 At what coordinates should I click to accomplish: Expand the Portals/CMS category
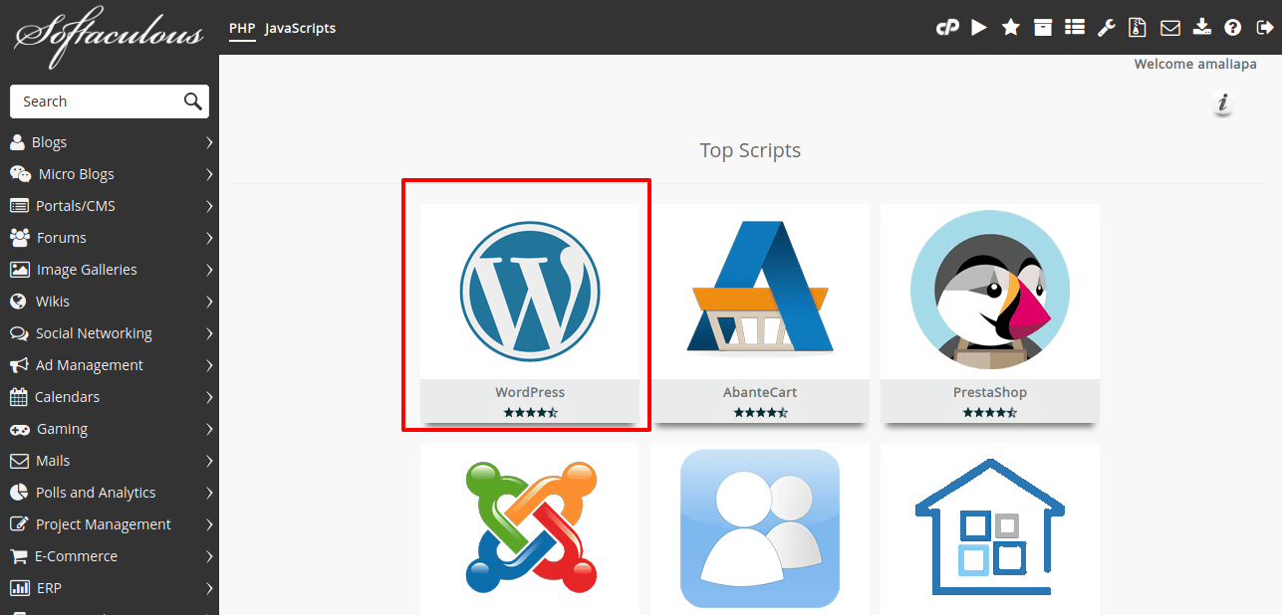point(110,206)
